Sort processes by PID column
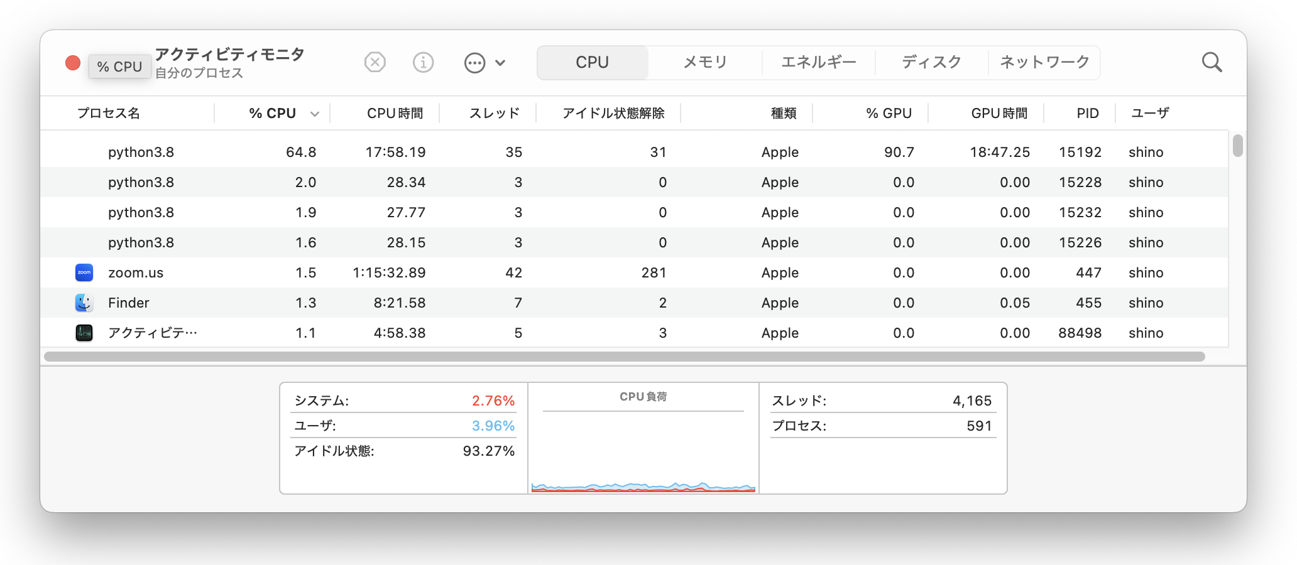Image resolution: width=1297 pixels, height=565 pixels. point(1087,114)
